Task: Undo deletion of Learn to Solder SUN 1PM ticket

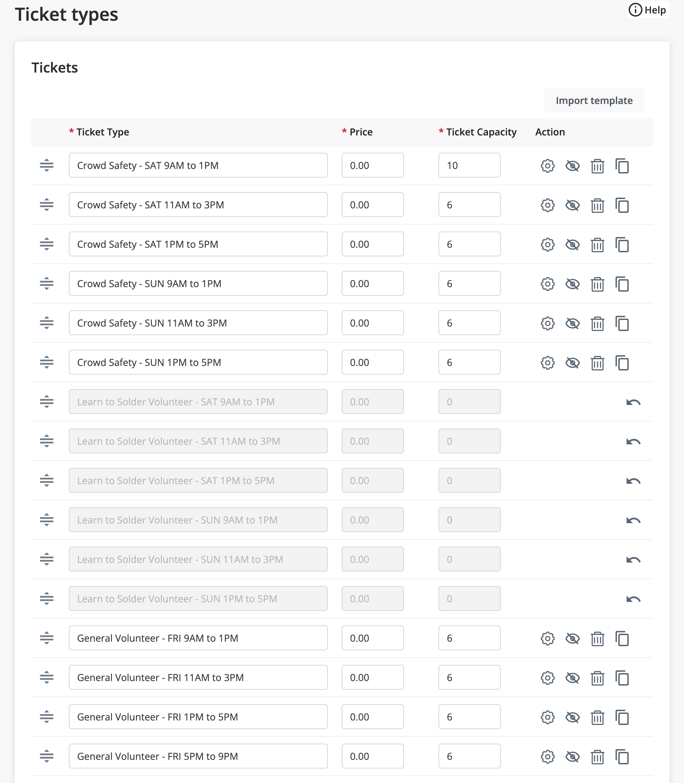Action: 633,599
